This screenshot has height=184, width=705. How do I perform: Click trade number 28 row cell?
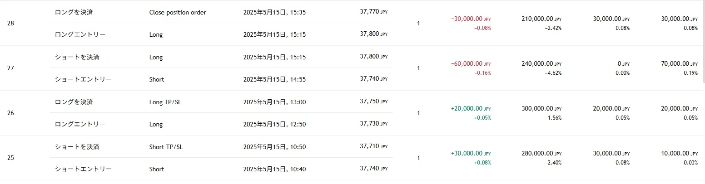[x=11, y=23]
